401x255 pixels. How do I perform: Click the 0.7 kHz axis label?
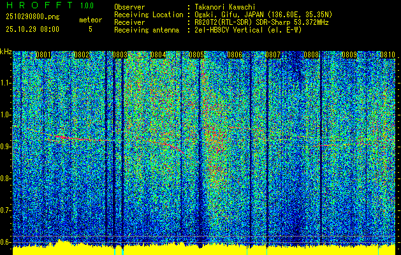pyautogui.click(x=6, y=210)
